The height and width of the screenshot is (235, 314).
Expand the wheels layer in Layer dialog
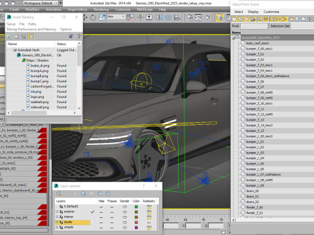tap(57, 227)
